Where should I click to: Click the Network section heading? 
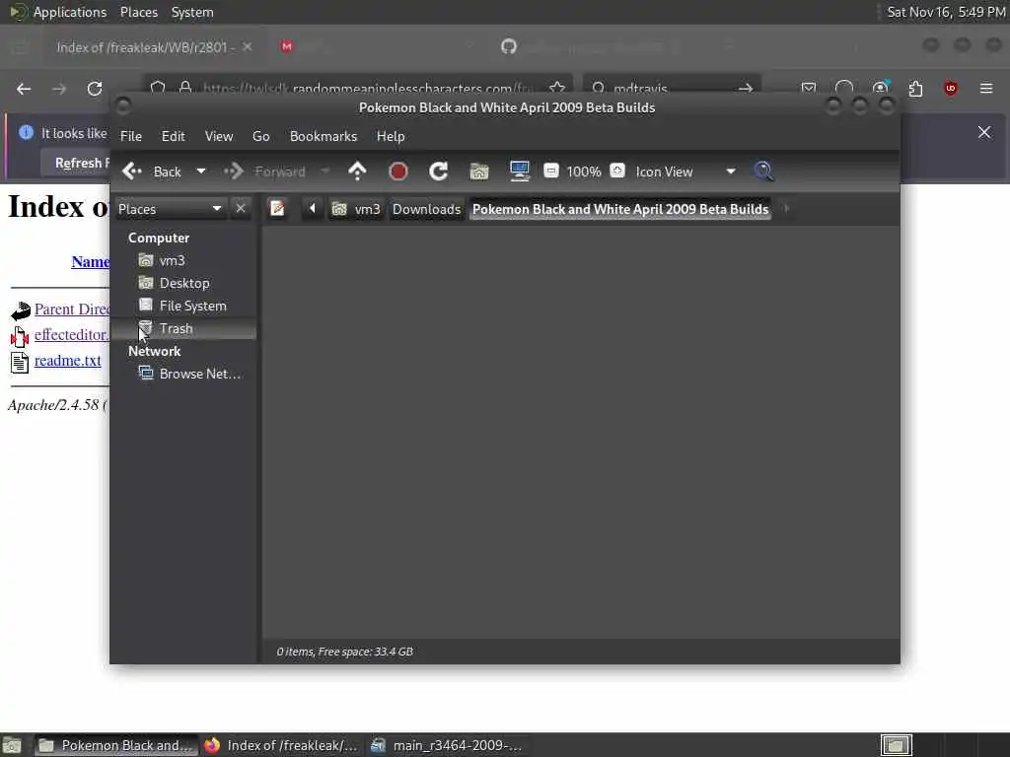tap(154, 352)
